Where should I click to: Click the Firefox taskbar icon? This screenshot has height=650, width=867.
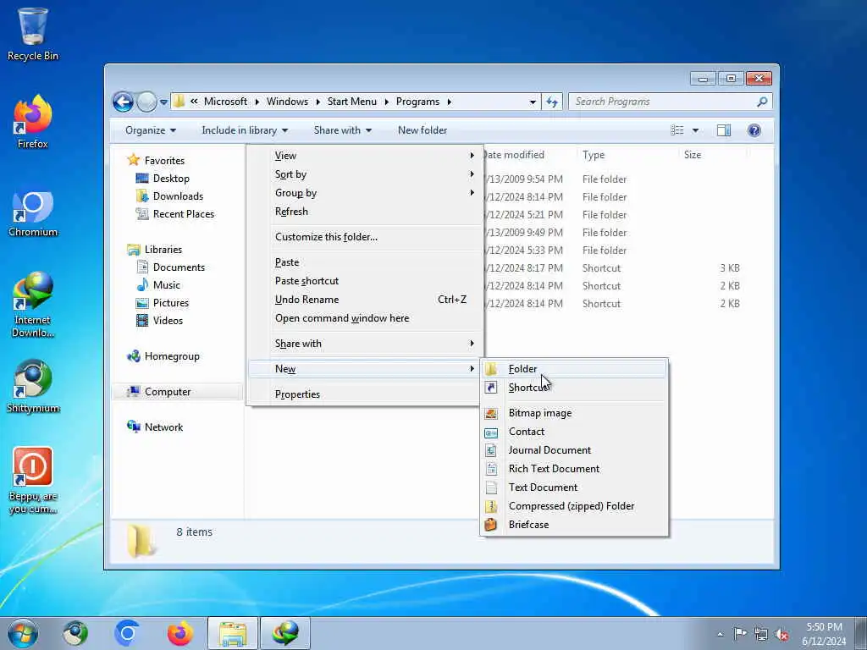[180, 633]
